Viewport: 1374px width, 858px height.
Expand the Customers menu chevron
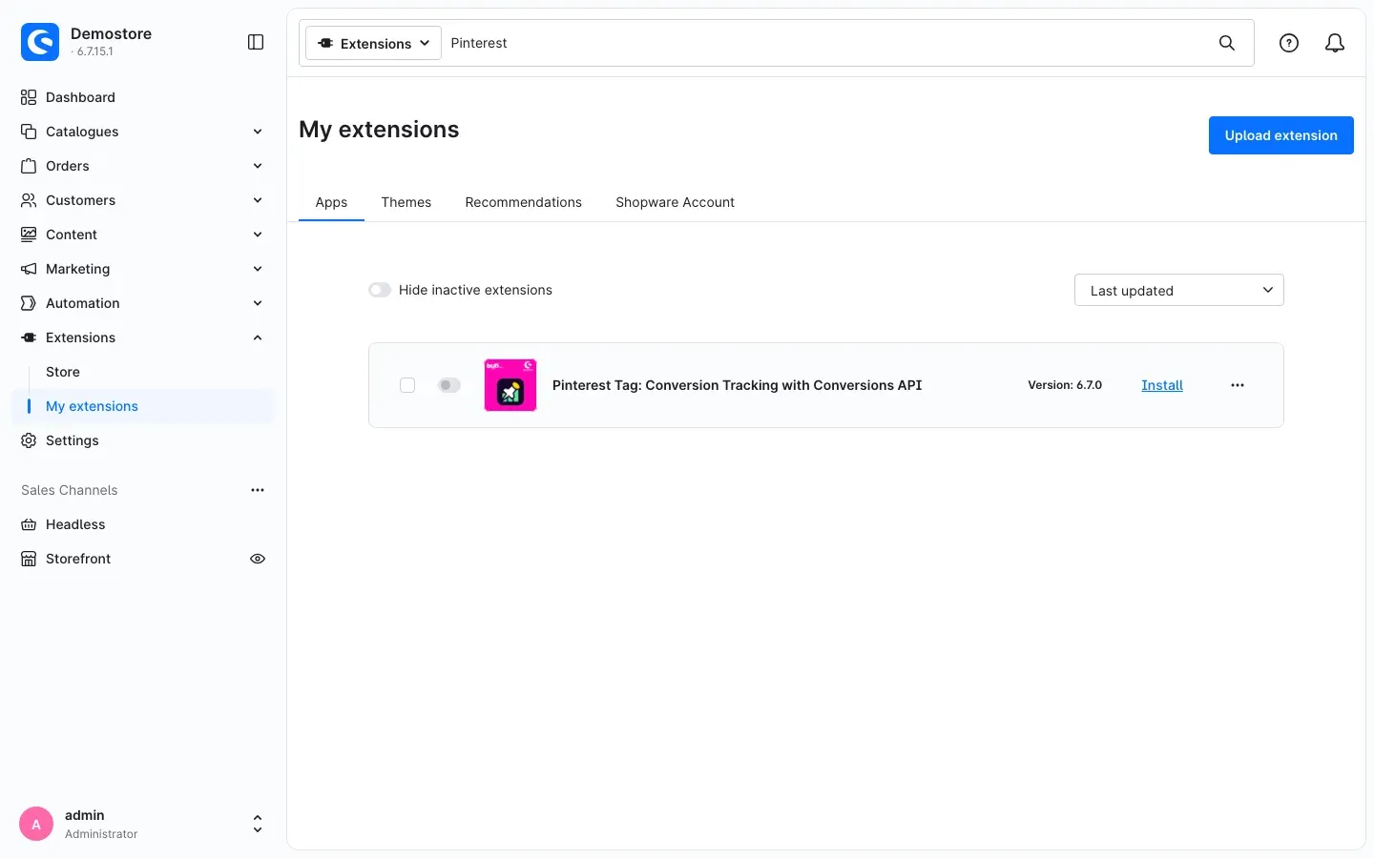click(x=258, y=200)
